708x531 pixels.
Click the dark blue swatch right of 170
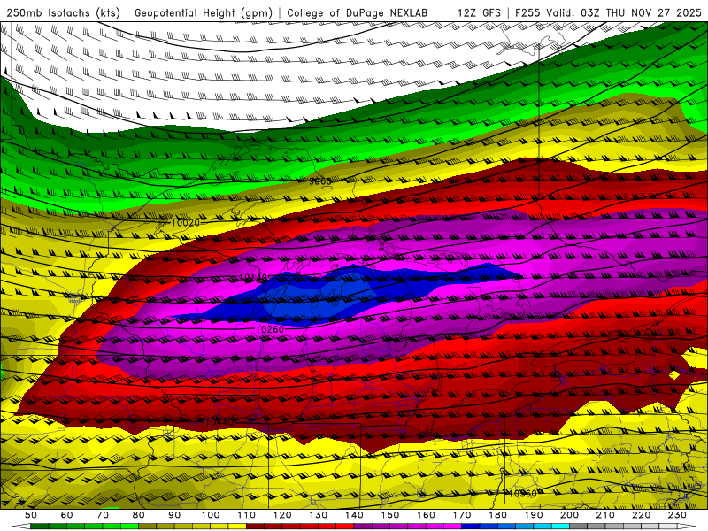click(x=471, y=527)
